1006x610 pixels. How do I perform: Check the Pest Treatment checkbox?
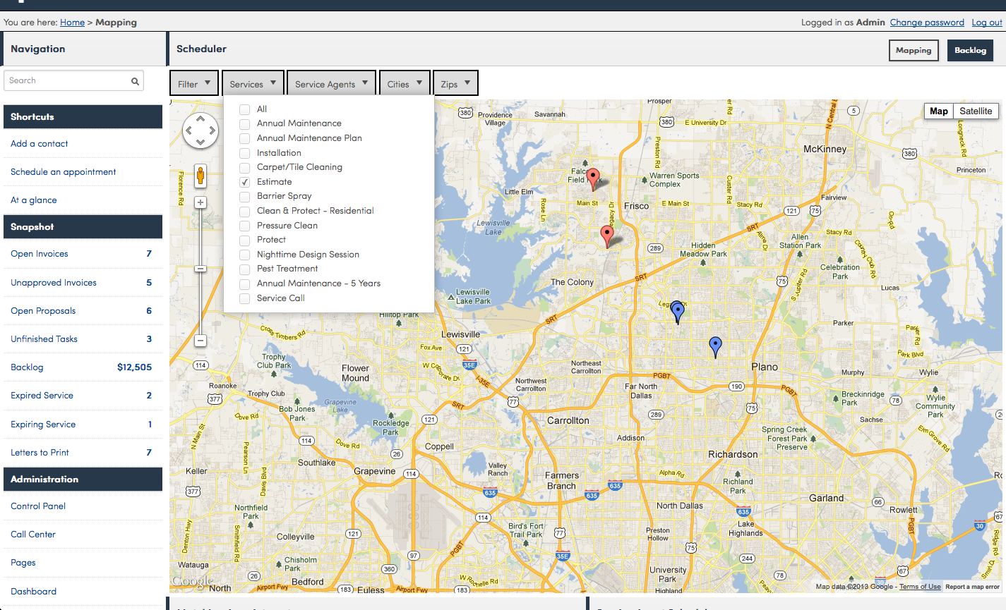point(245,269)
